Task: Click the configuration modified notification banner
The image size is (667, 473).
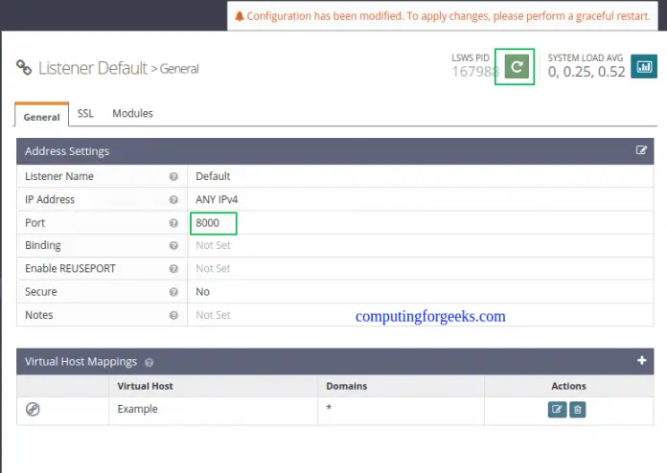Action: pos(446,16)
